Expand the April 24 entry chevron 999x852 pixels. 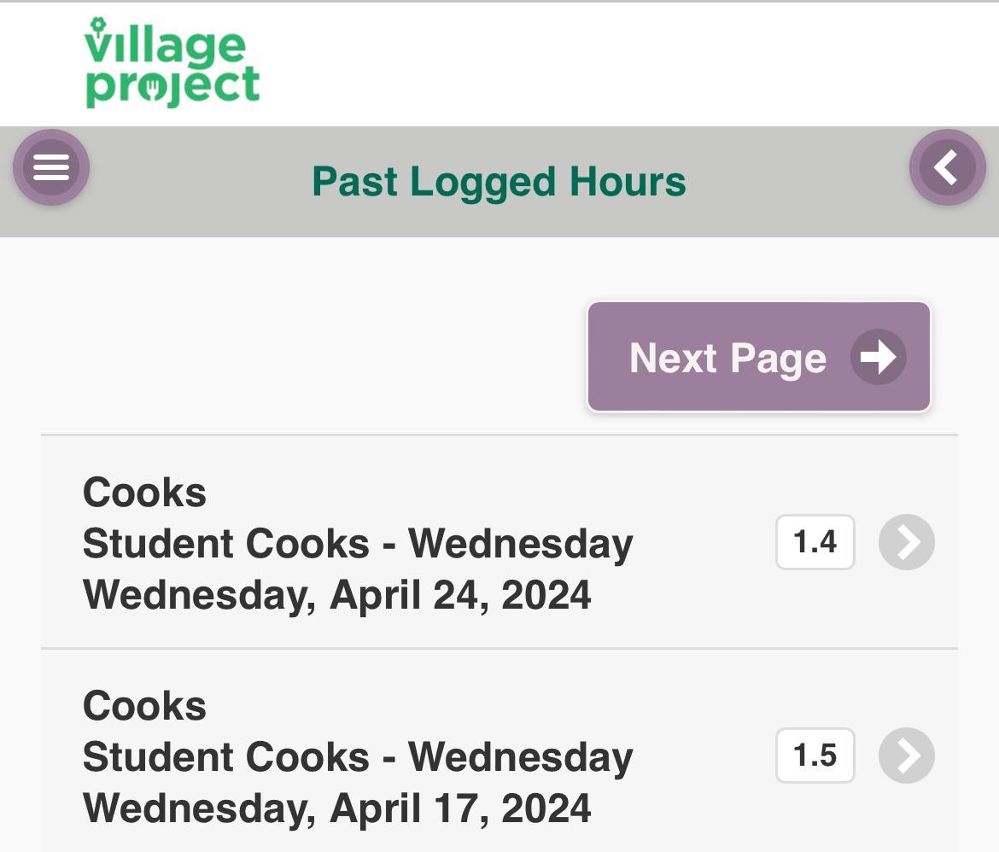(x=906, y=542)
